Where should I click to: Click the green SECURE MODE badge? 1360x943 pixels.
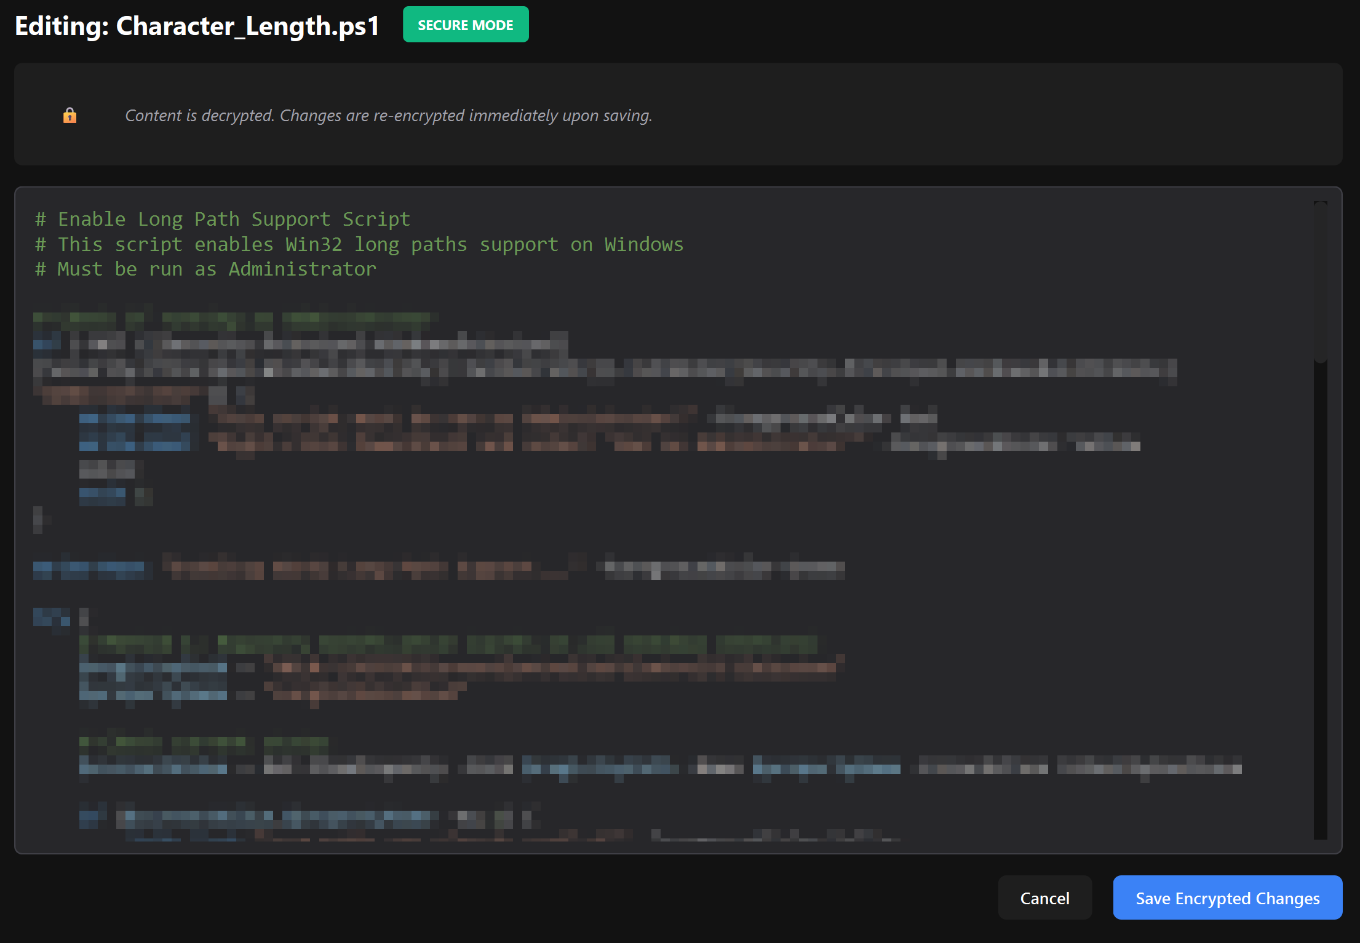[x=466, y=25]
